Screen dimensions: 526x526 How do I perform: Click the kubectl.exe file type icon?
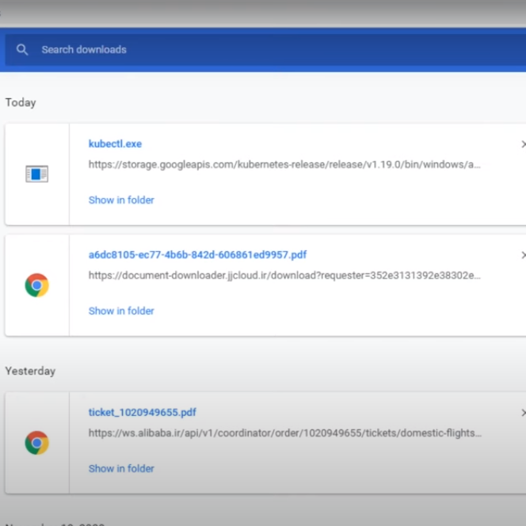coord(36,174)
